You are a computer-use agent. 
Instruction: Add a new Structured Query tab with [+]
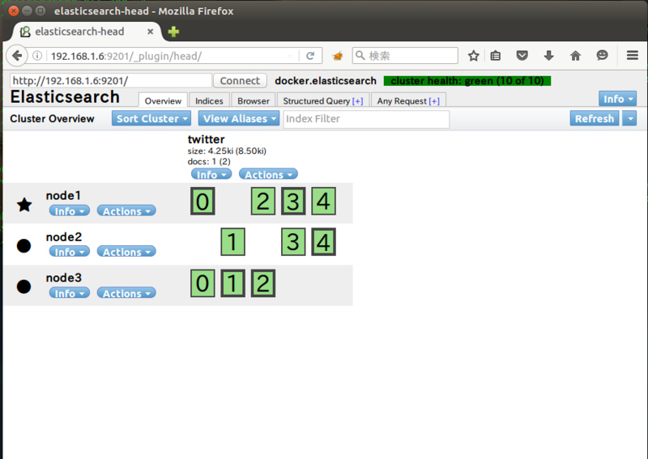[357, 101]
